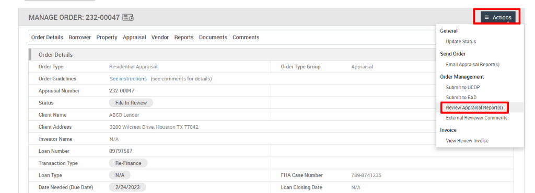
Task: Click the Date Needed (Due Date) label
Action: point(66,187)
